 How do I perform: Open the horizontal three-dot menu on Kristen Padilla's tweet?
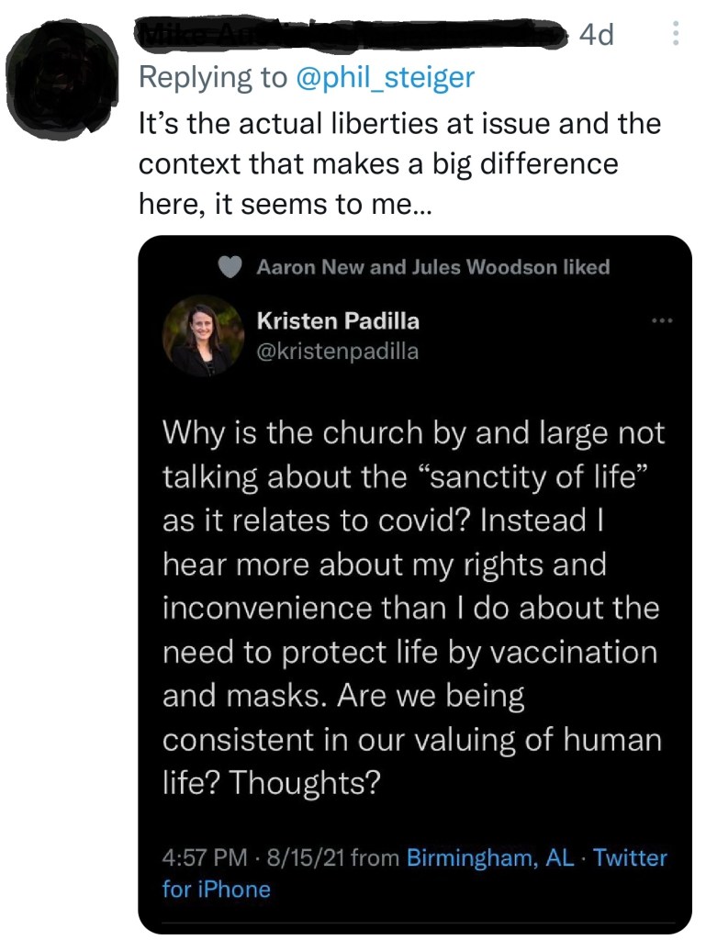click(x=661, y=321)
